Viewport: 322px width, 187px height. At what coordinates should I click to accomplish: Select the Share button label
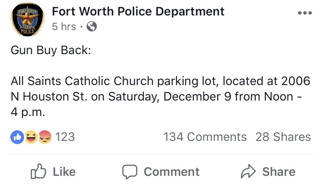[279, 172]
